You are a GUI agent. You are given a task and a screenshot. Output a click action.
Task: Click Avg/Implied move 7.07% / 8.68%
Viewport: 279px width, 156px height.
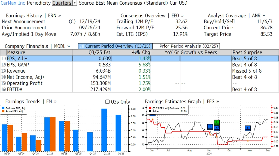[85, 34]
